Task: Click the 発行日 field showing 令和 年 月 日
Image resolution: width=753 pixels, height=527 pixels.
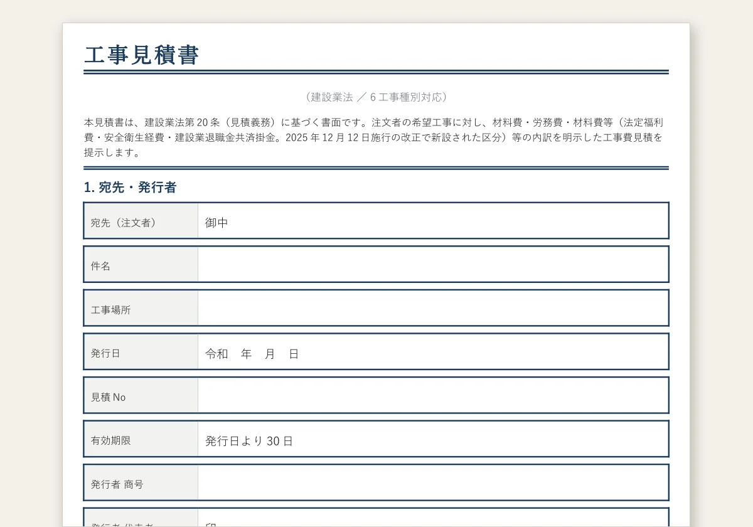Action: coord(433,351)
